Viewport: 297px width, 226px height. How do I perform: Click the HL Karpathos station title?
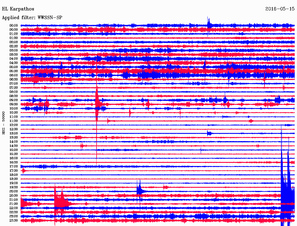18,9
